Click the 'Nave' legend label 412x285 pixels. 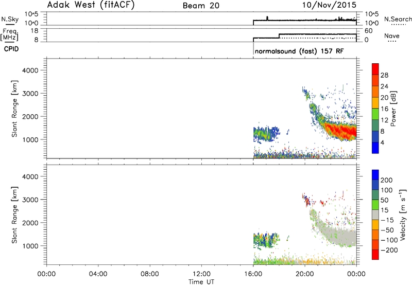point(392,35)
